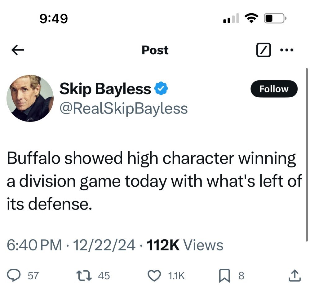Tap the battery indicator icon
310x292 pixels.
pos(275,18)
